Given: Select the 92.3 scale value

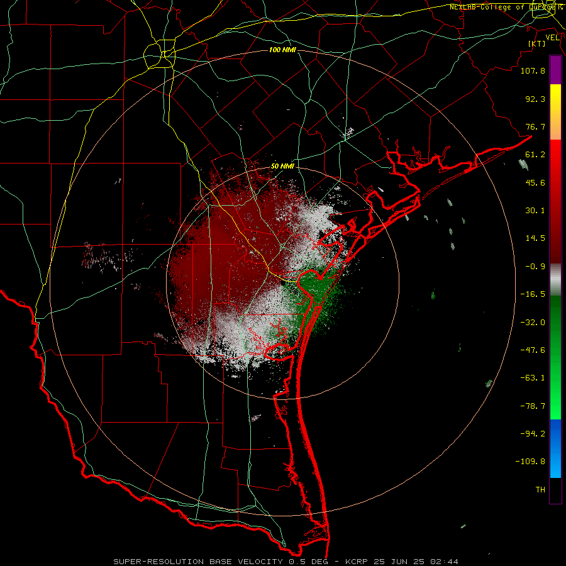Looking at the screenshot, I should pyautogui.click(x=535, y=99).
